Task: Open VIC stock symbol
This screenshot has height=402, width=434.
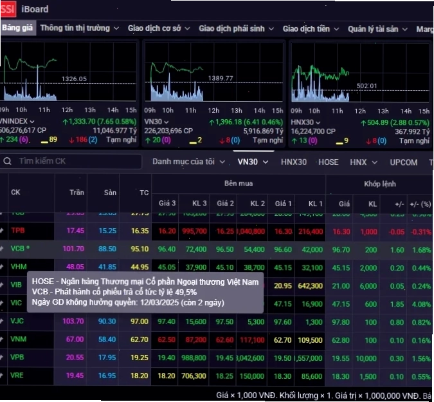Action: point(16,303)
